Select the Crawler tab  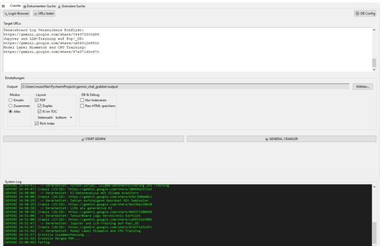coord(15,5)
